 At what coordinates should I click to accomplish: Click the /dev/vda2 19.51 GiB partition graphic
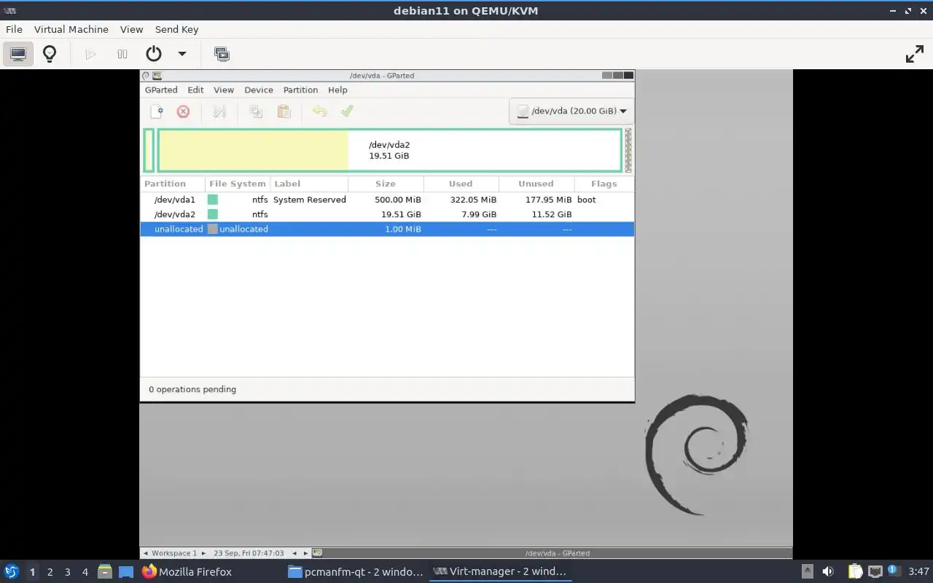[390, 150]
